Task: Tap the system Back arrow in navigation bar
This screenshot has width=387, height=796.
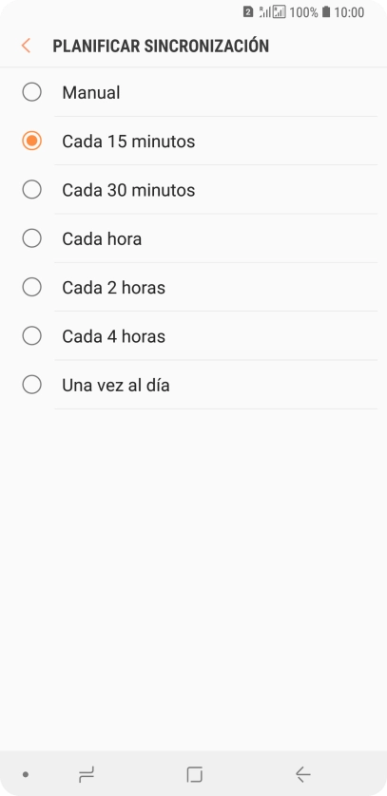Action: tap(302, 775)
